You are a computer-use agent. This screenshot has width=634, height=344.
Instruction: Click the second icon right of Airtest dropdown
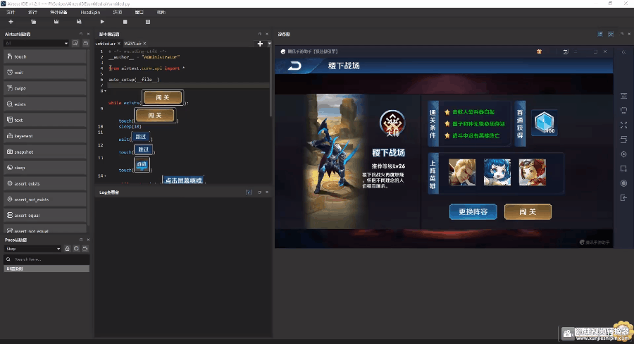coord(85,43)
